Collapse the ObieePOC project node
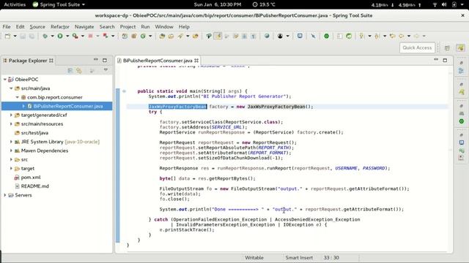The image size is (469, 263). click(5, 80)
